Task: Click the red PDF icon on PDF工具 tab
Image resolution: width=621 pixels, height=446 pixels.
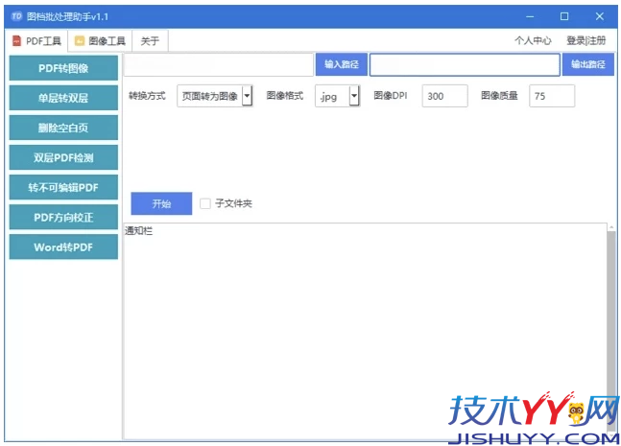Action: (x=16, y=40)
